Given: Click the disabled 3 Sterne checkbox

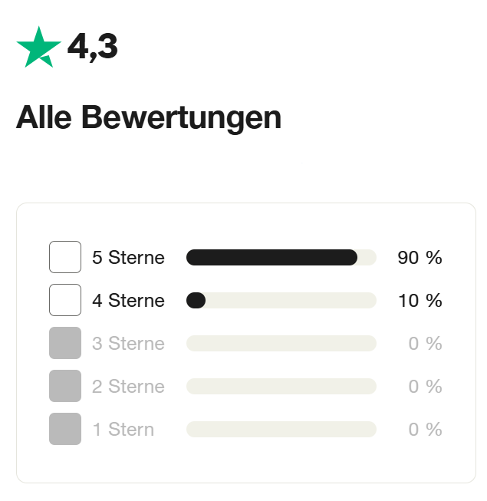Looking at the screenshot, I should pos(65,343).
